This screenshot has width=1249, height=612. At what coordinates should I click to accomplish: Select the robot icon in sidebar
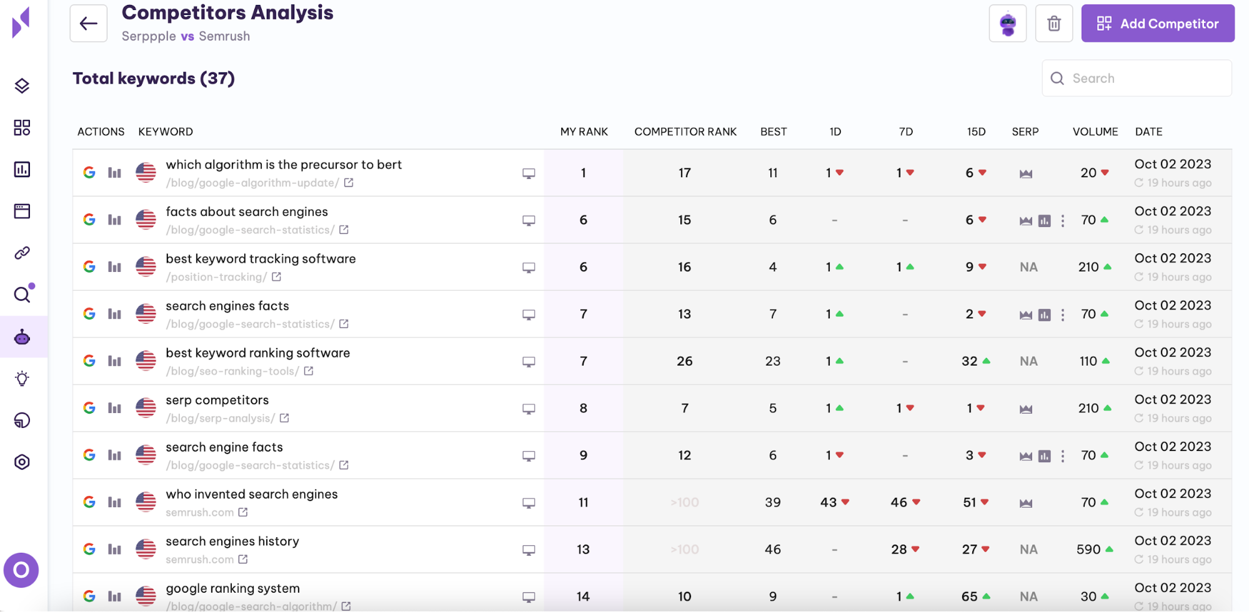[22, 337]
